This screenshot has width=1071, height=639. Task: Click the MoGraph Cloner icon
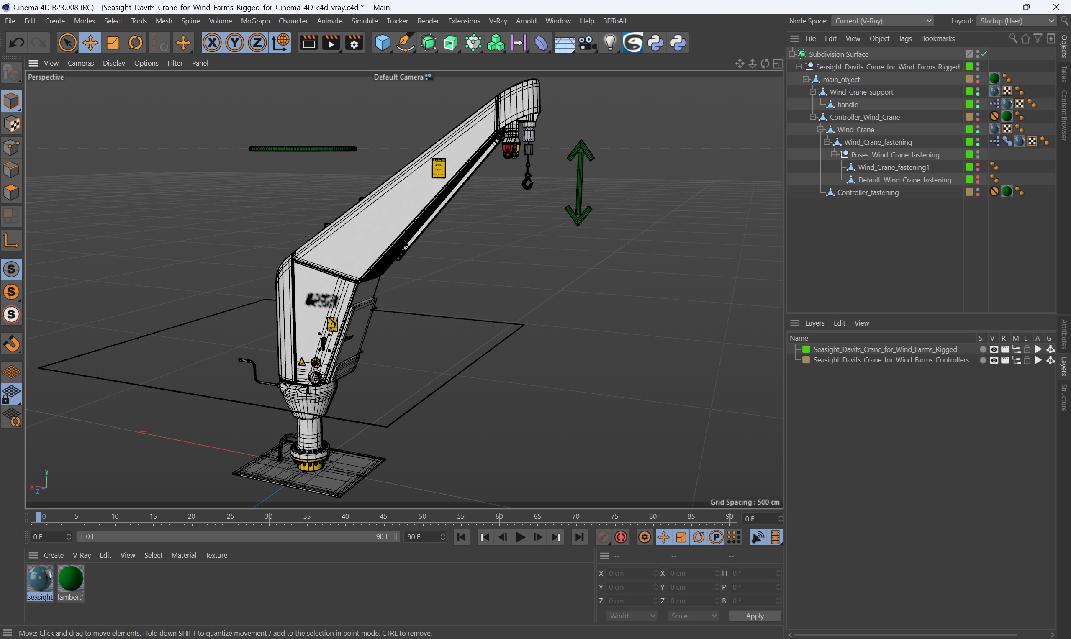(496, 43)
